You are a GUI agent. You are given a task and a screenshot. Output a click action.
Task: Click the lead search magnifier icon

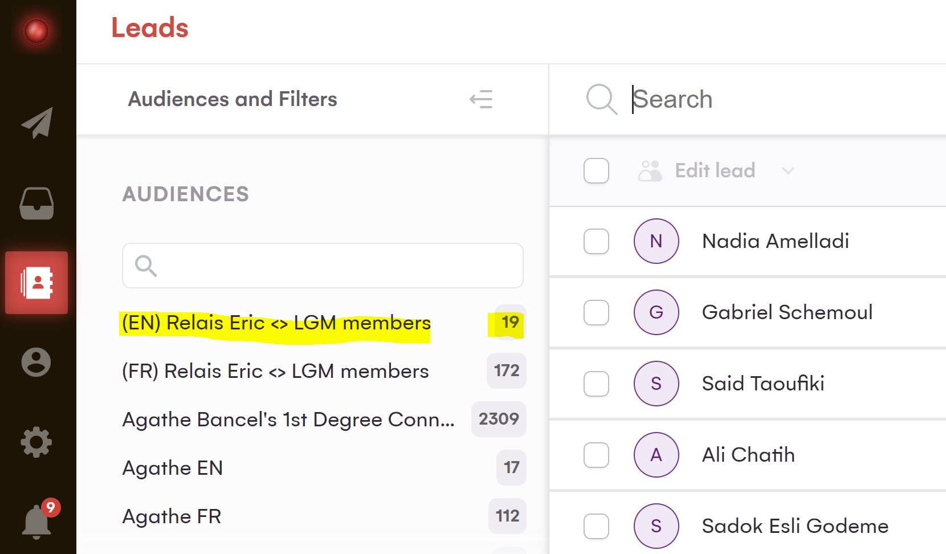tap(601, 99)
